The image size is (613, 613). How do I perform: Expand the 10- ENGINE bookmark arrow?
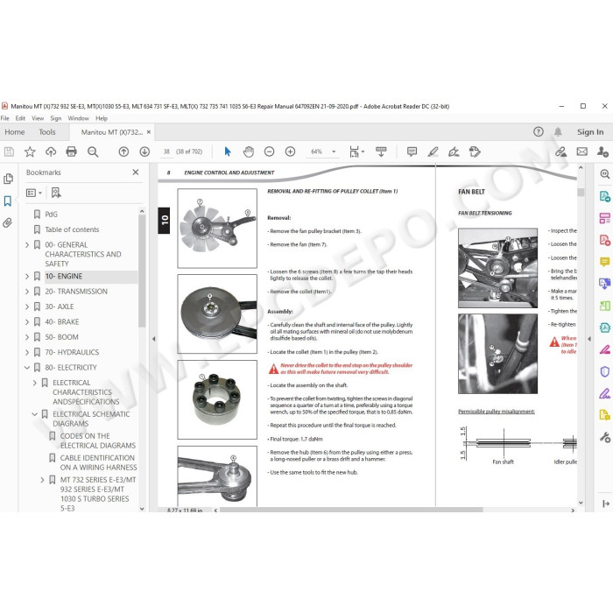coord(27,276)
